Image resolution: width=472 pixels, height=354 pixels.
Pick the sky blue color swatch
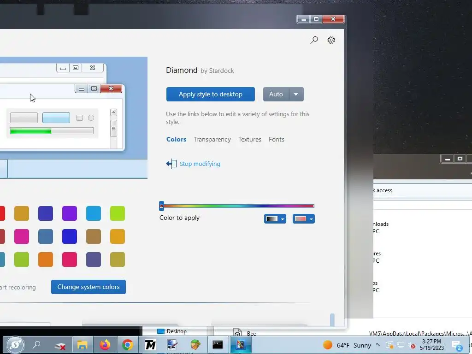94,213
